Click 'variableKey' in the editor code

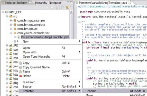[x=131, y=48]
